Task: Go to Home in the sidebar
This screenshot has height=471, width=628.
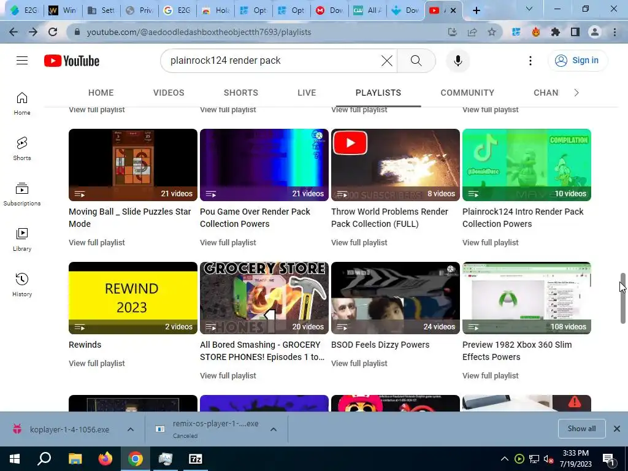Action: [x=22, y=104]
